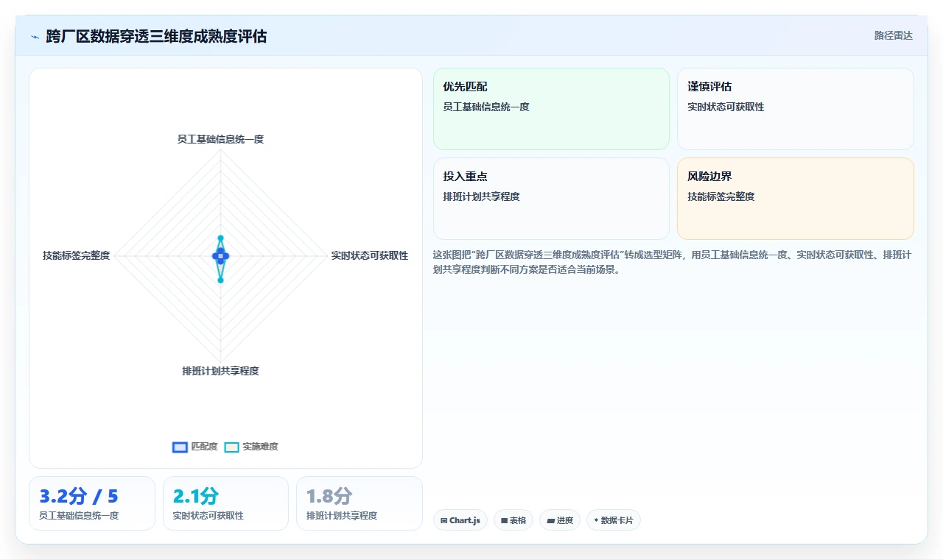Toggle the 匹配度 legend label
Screen dimensions: 943x560
205,447
